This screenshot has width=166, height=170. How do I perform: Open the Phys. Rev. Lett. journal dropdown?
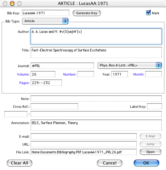130,65
